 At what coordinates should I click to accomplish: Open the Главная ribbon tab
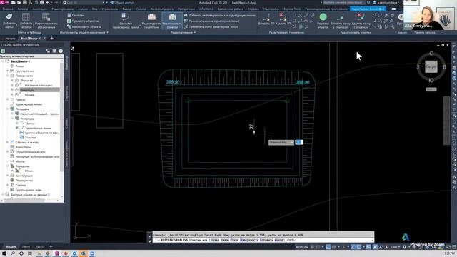[8, 9]
